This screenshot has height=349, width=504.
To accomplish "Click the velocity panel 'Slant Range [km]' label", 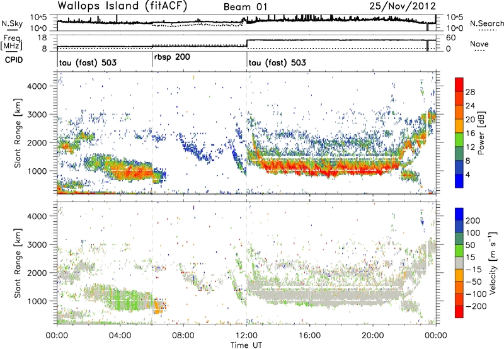I will (x=18, y=263).
